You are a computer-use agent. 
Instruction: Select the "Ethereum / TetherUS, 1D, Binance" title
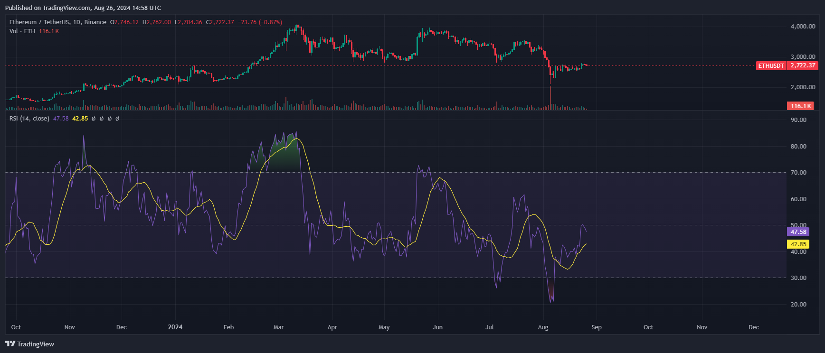[x=58, y=22]
